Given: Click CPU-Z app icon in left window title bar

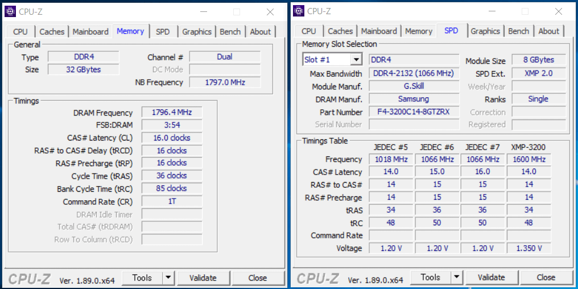Looking at the screenshot, I should pyautogui.click(x=10, y=12).
